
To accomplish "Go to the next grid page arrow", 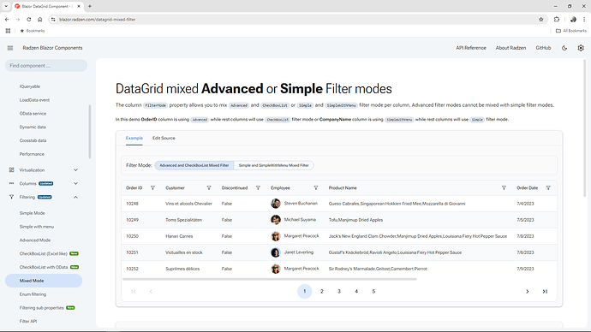I will point(528,291).
